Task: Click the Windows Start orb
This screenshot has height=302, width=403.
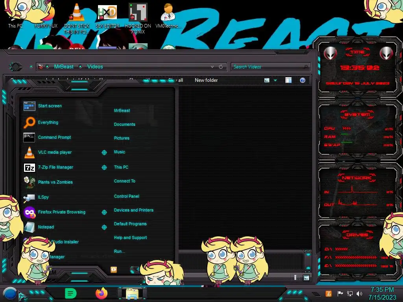Action: coord(10,293)
